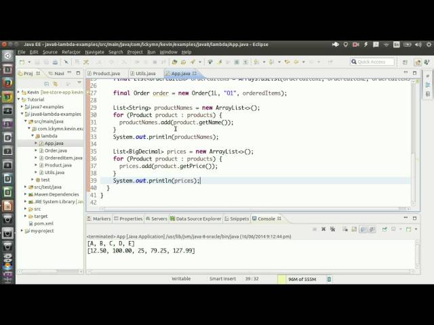
Task: Switch to the Product.java editor tab
Action: point(104,73)
